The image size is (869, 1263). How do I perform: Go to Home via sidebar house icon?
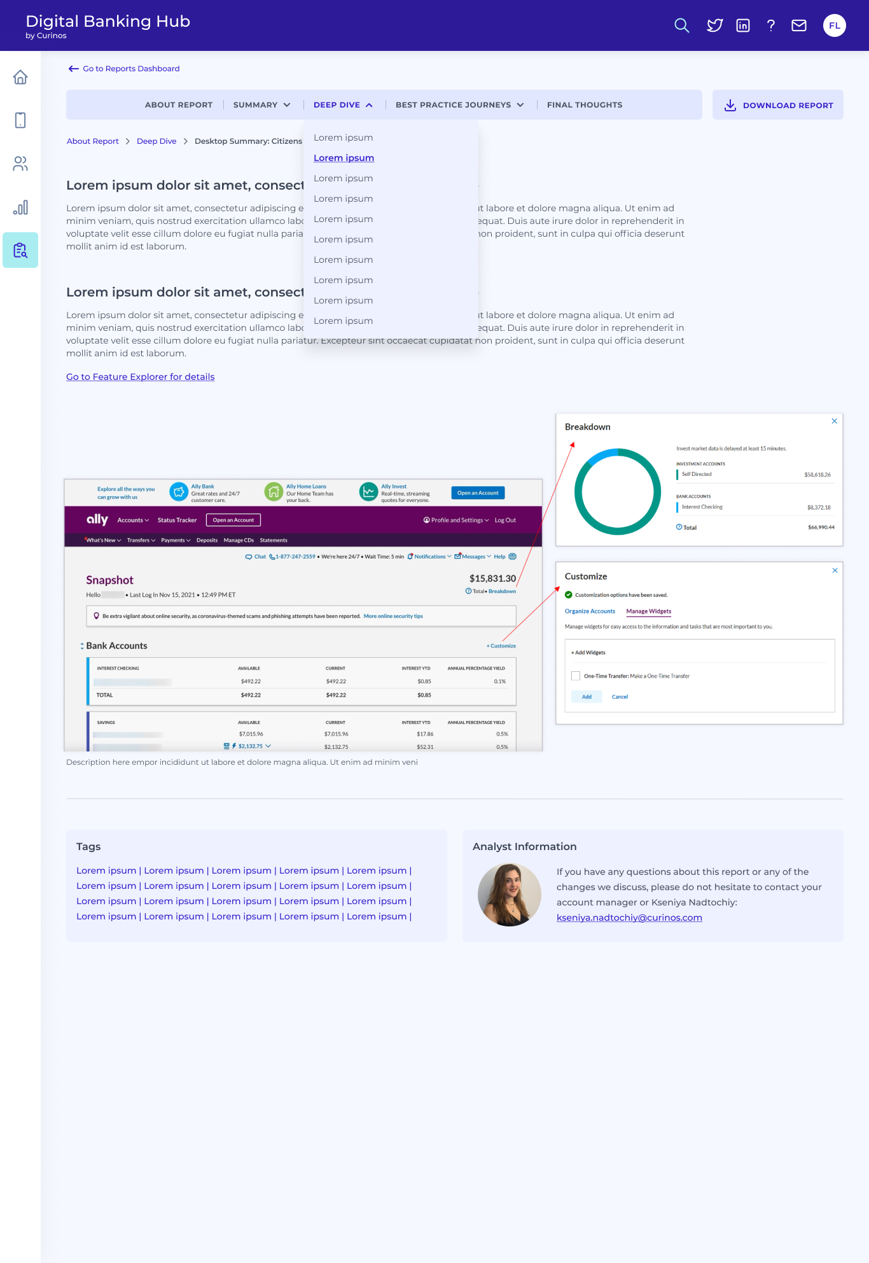click(x=20, y=77)
